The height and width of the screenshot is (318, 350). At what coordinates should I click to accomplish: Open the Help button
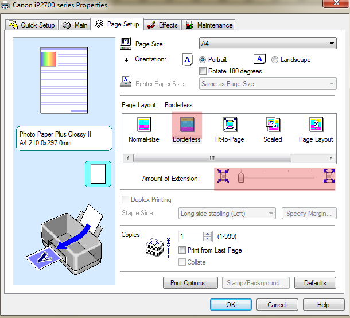(324, 304)
